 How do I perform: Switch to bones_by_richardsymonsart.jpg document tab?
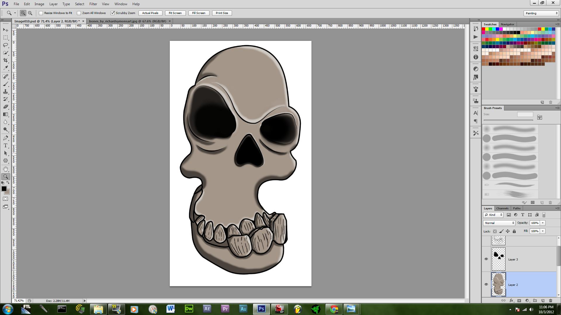127,21
